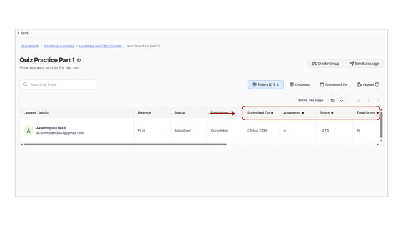403x226 pixels.
Task: Click the search magnifier icon
Action: point(25,84)
